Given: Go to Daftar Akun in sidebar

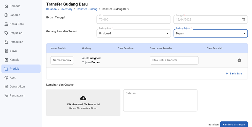Looking at the screenshot, I should (17, 87).
